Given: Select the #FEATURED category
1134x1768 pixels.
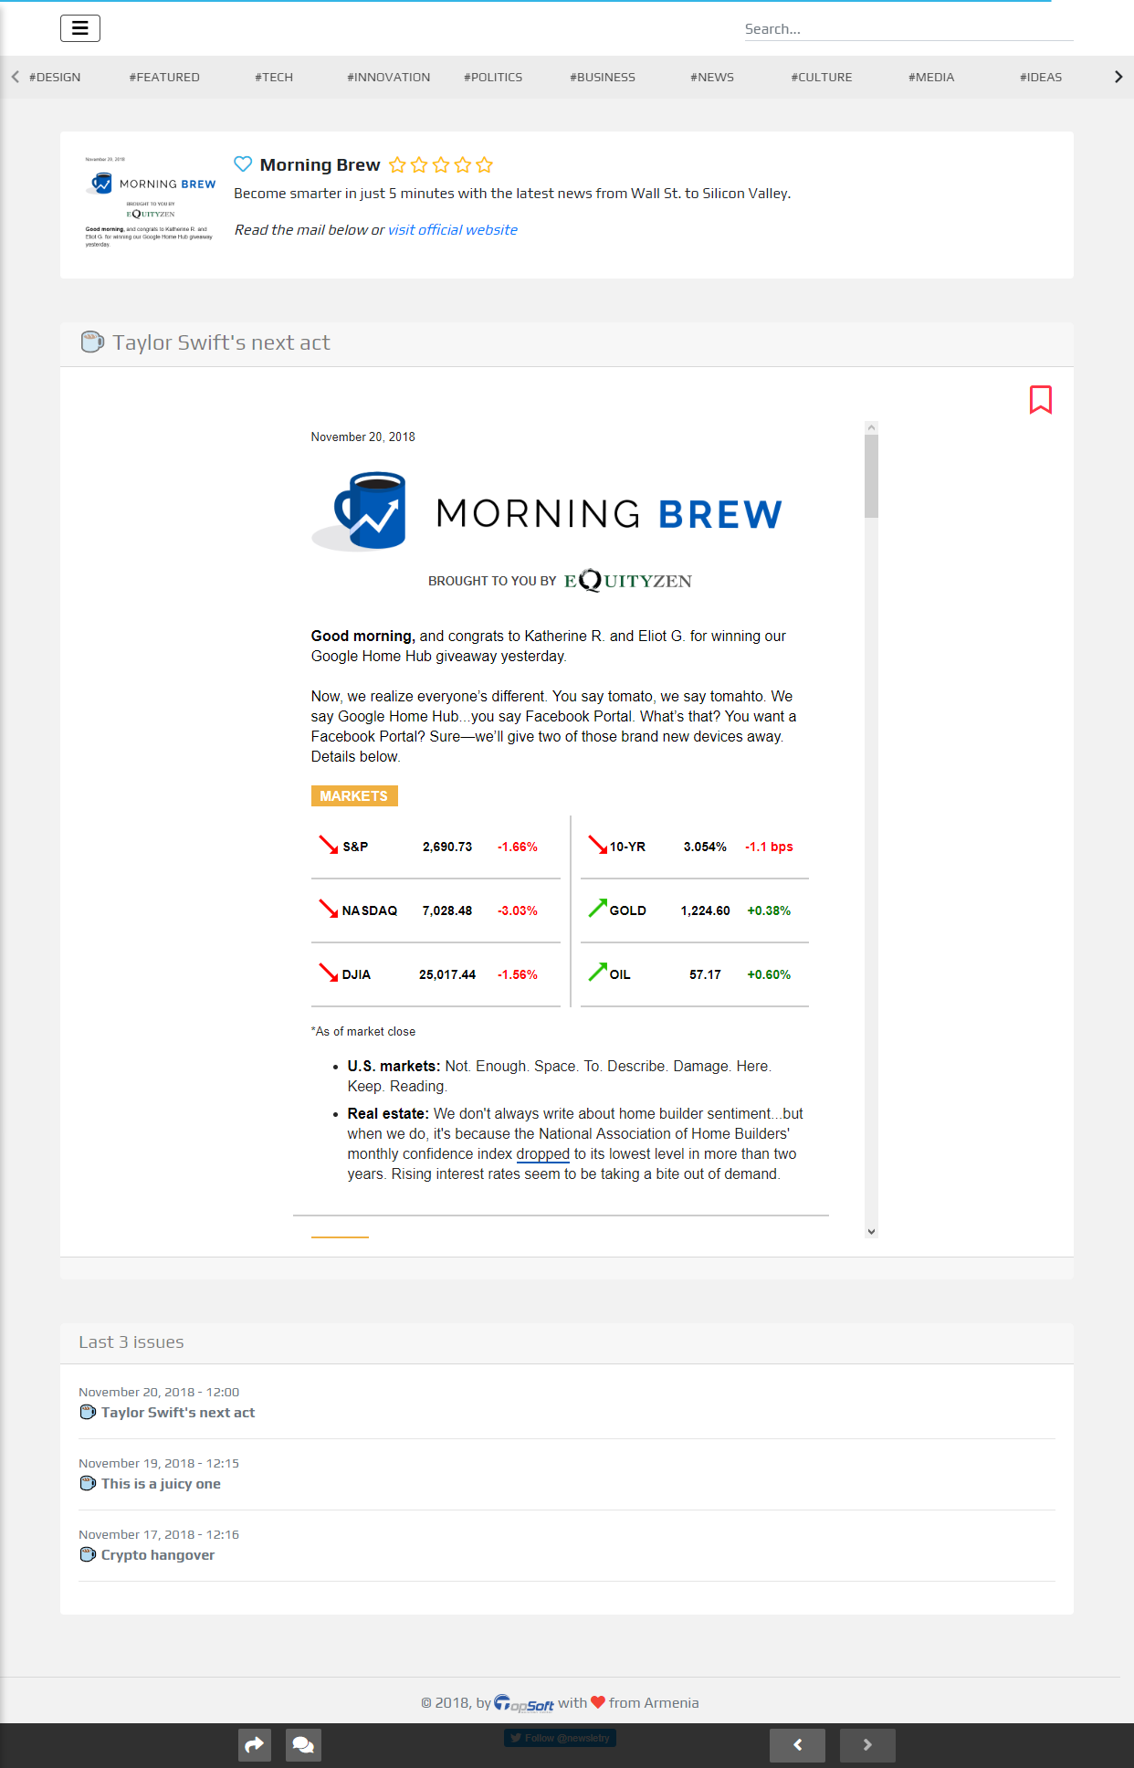Looking at the screenshot, I should click(164, 78).
